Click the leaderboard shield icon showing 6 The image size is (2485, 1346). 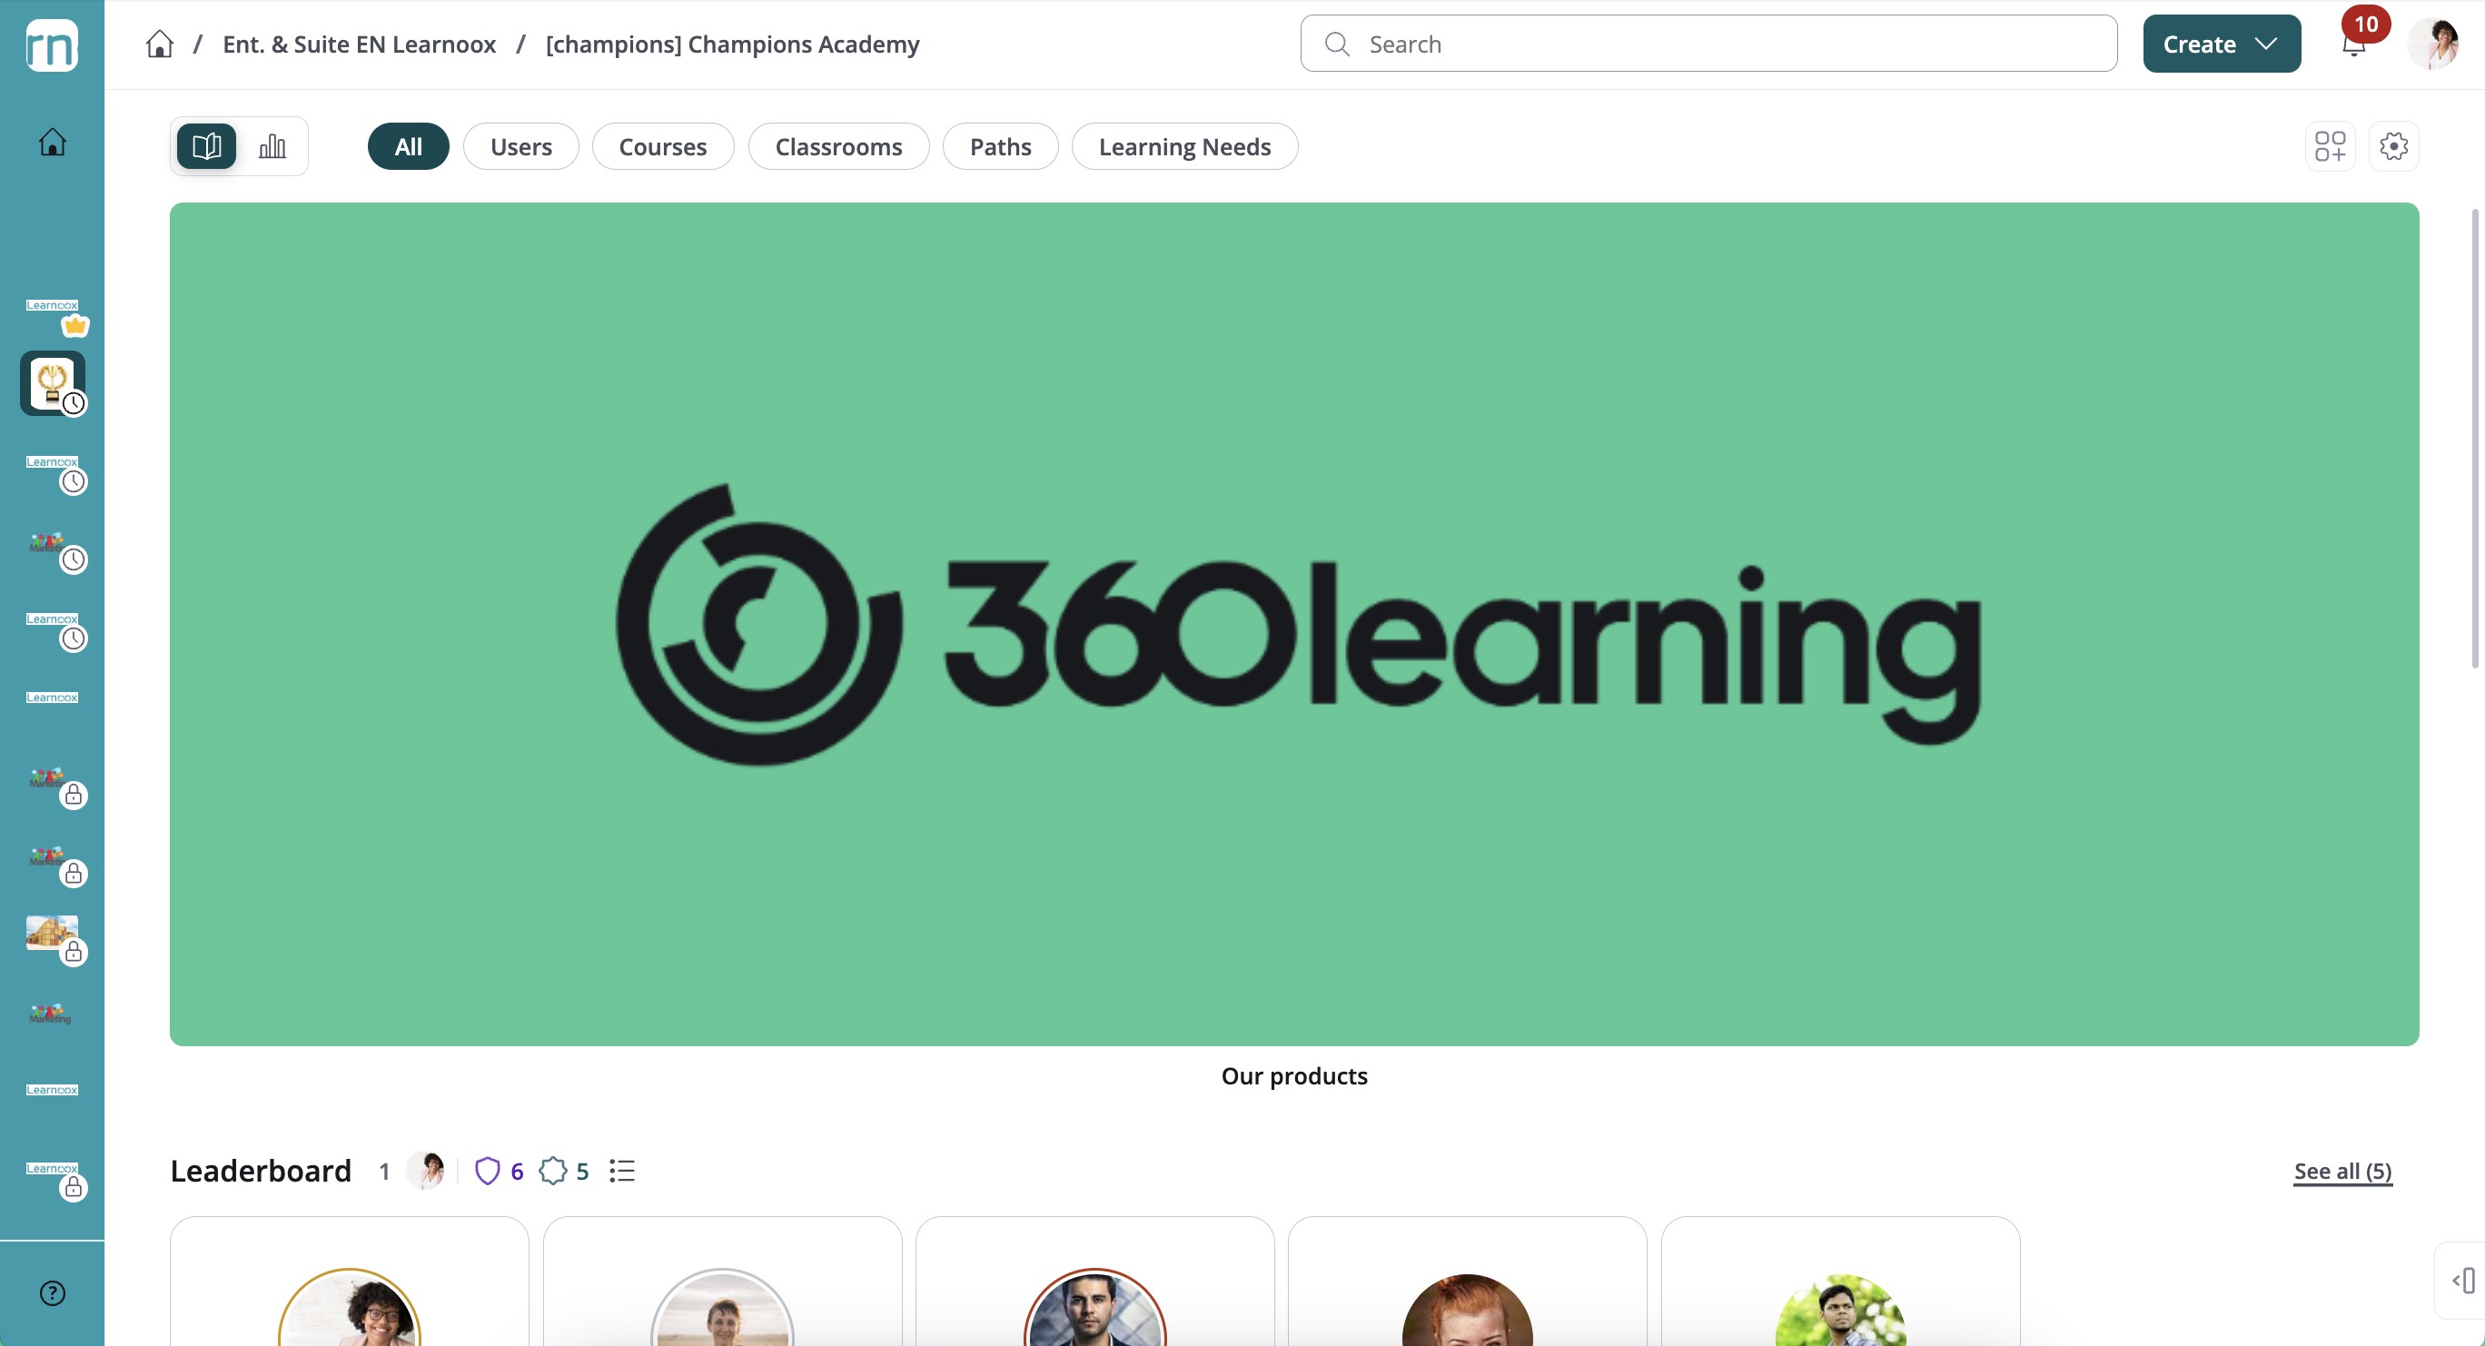coord(487,1171)
